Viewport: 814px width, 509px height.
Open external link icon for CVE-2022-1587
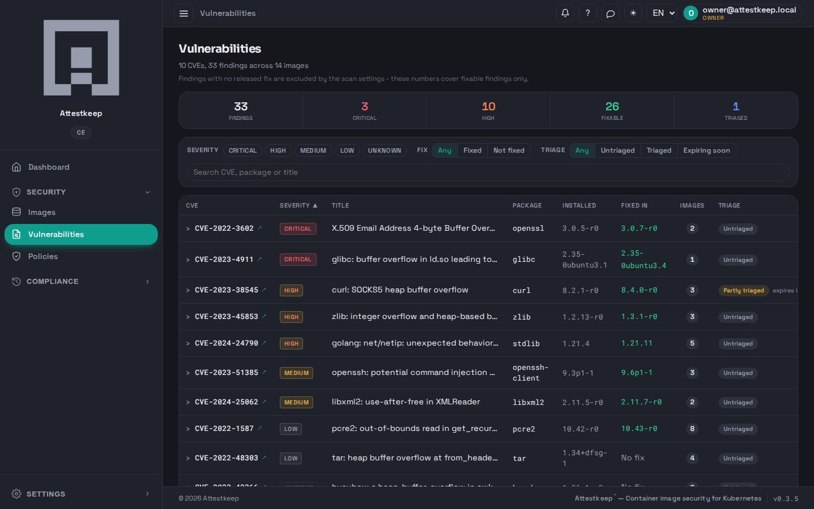259,428
